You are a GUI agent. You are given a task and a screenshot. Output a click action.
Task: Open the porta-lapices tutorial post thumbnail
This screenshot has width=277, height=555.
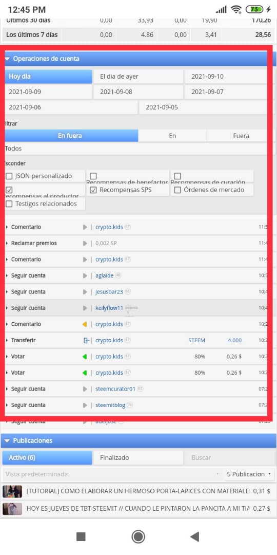(x=12, y=491)
